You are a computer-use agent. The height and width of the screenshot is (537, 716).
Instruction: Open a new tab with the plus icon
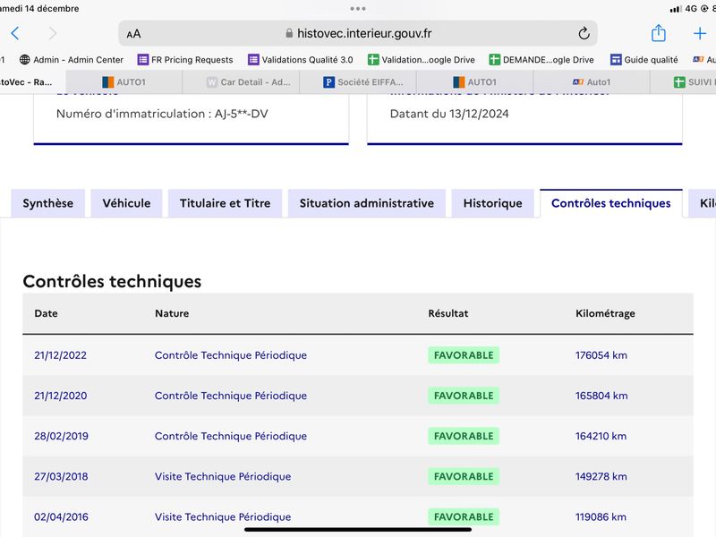[x=700, y=33]
